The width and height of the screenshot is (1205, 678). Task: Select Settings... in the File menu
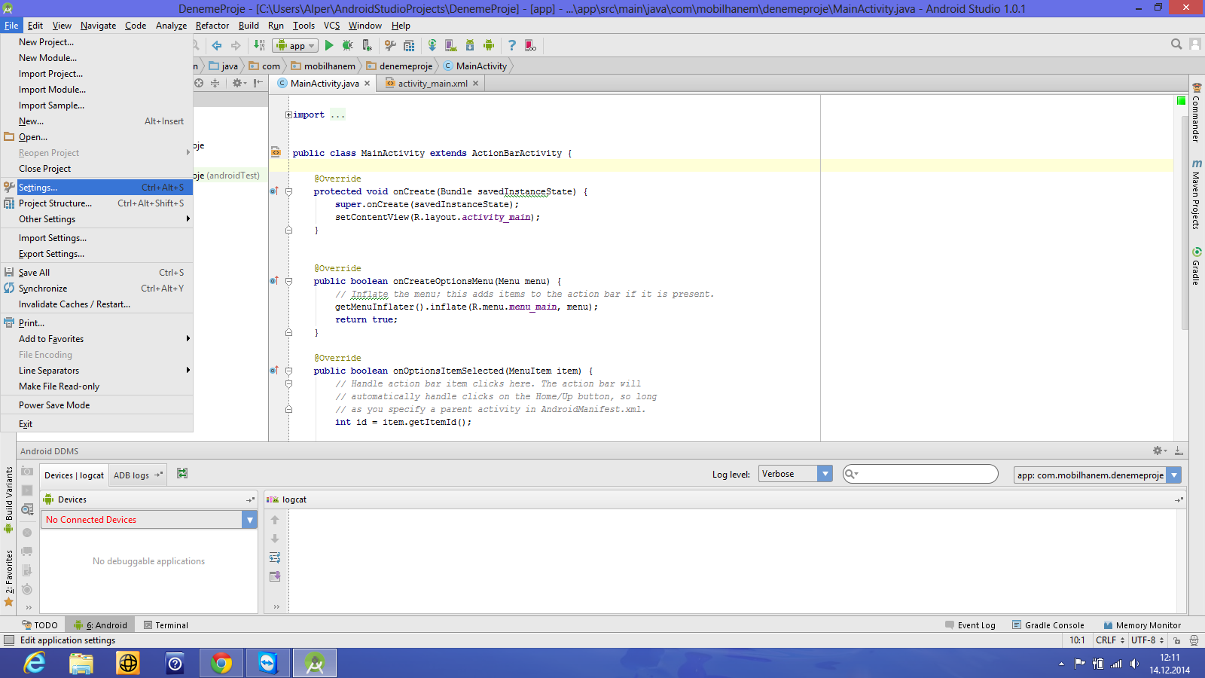96,188
